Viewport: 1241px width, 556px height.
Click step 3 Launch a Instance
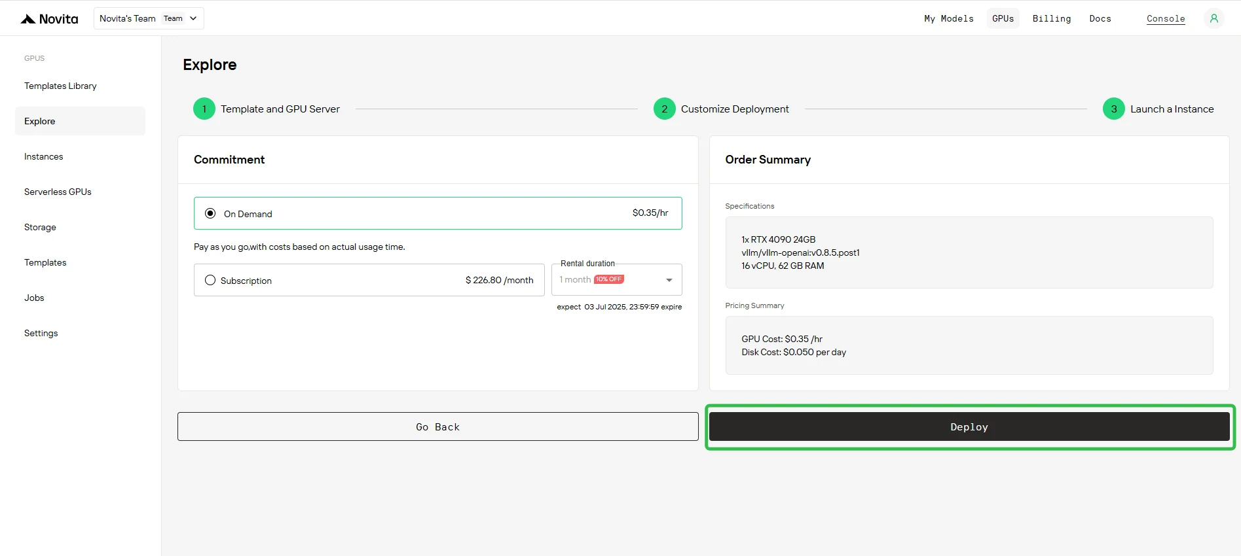pyautogui.click(x=1158, y=109)
